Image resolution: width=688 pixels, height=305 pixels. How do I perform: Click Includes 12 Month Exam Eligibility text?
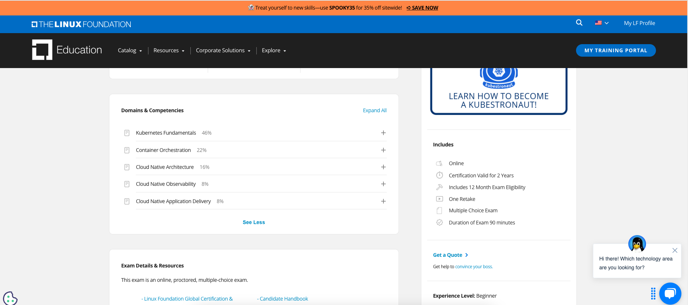click(x=487, y=187)
